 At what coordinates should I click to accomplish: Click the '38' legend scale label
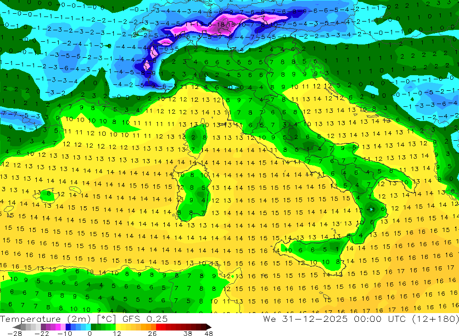pyautogui.click(x=188, y=333)
